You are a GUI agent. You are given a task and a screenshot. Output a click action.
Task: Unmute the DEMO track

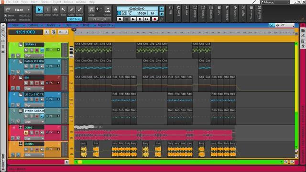coord(26,133)
